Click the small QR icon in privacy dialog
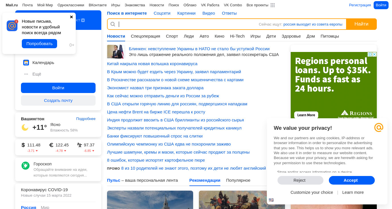The height and width of the screenshot is (209, 392). coord(271,200)
